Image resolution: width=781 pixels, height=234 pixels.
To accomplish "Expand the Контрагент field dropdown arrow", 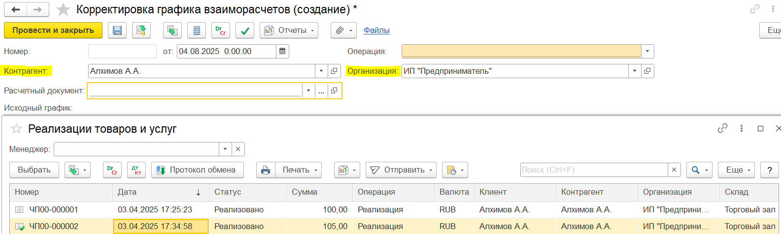I will pyautogui.click(x=321, y=71).
